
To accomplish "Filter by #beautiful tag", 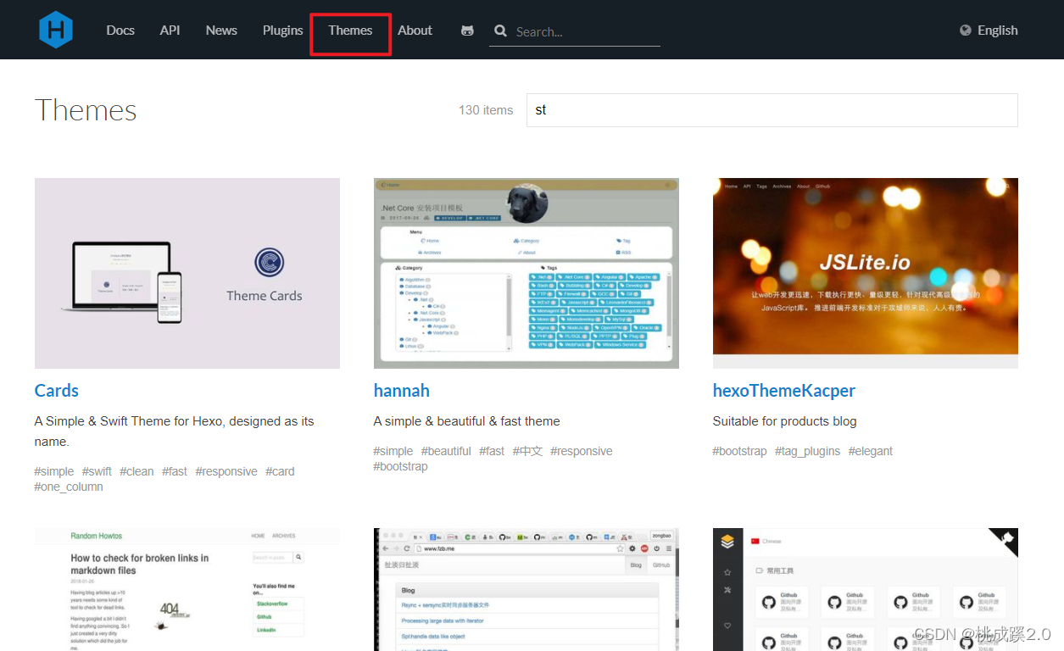I will (x=446, y=451).
